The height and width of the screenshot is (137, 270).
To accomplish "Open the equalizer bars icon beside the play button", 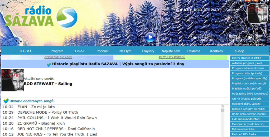I will click(139, 39).
